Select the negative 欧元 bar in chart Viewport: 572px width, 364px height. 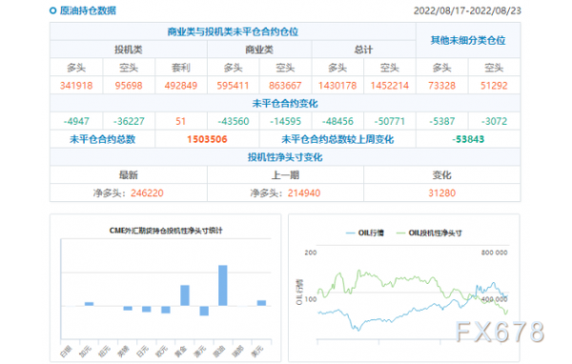pos(166,310)
